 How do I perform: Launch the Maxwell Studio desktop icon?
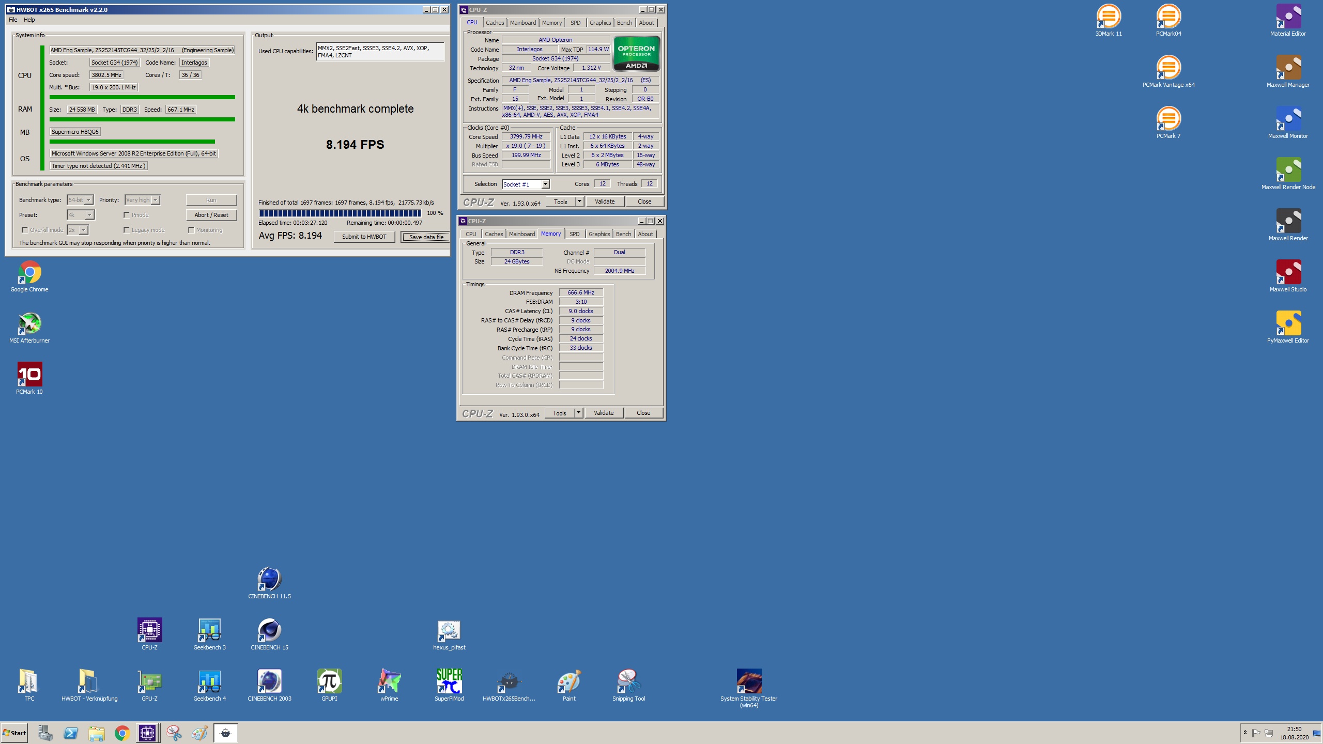click(x=1288, y=276)
